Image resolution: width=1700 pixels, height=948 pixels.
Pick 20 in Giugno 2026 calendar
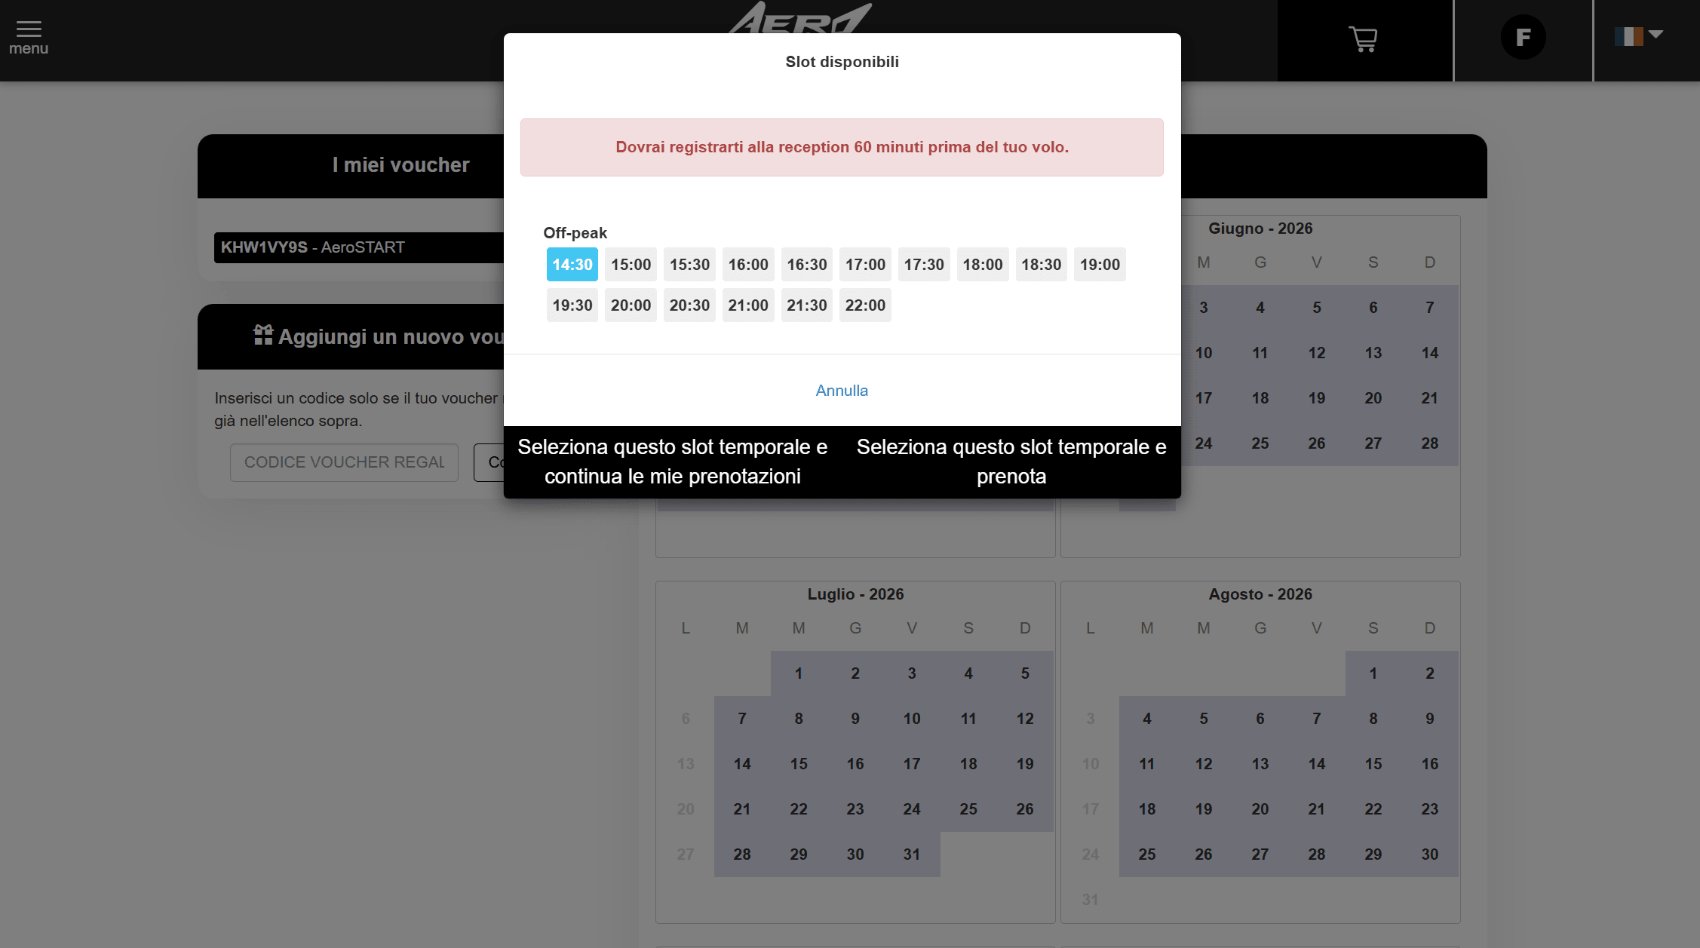(x=1373, y=398)
